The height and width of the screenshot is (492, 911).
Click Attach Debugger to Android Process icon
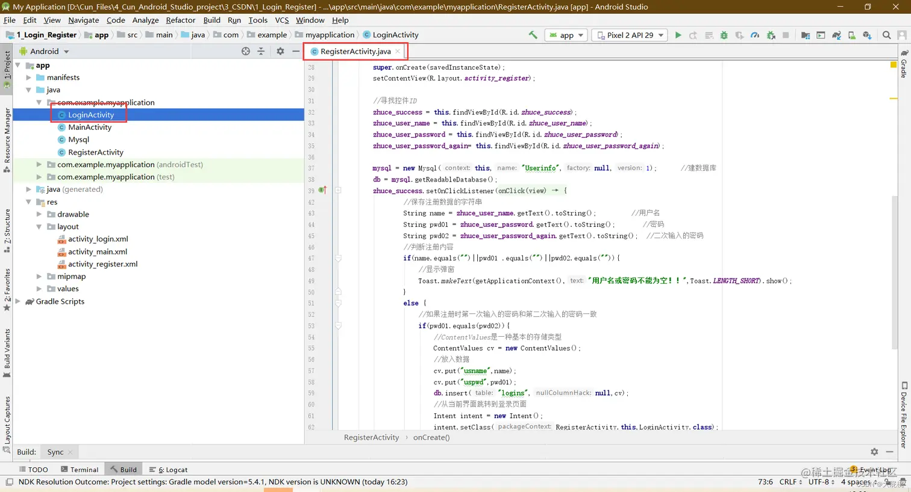coord(771,35)
